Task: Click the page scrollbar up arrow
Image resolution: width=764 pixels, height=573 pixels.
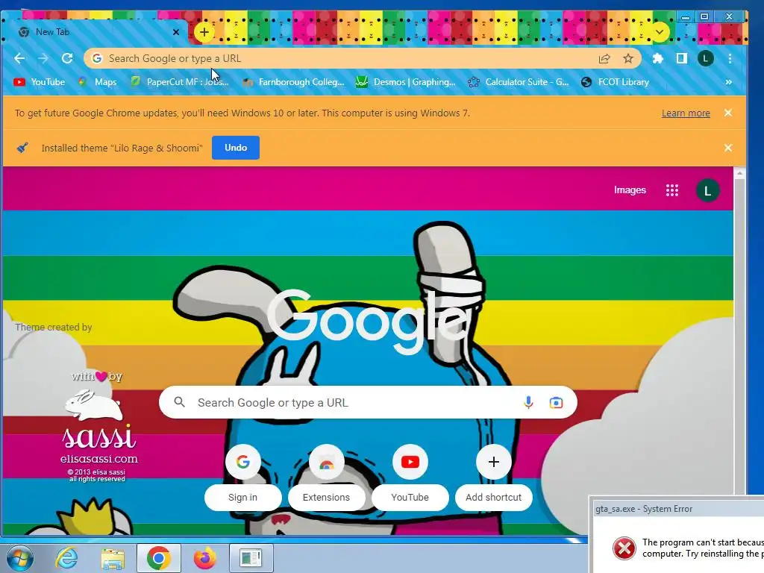Action: click(739, 173)
